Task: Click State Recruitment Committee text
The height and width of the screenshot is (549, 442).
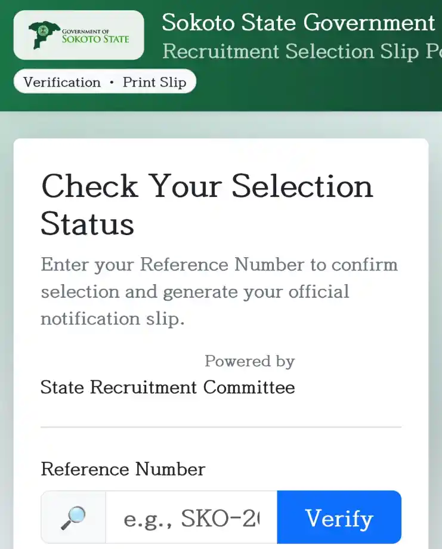Action: click(x=168, y=387)
